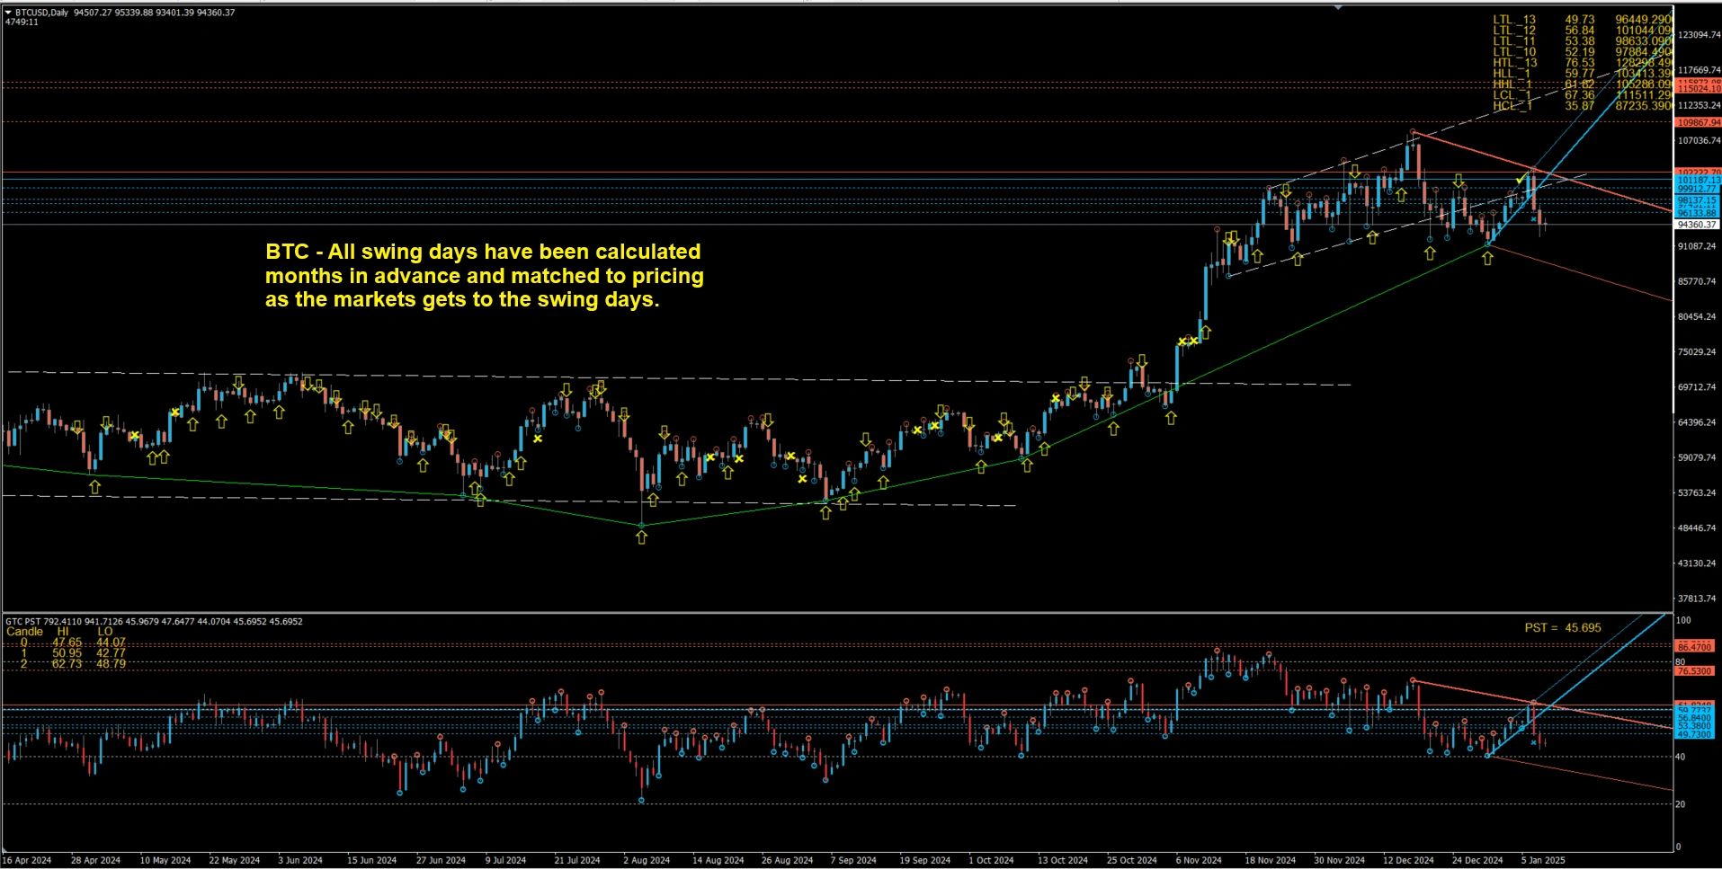Select the yellow BTC swing days annotation text
This screenshot has width=1722, height=869.
pos(484,276)
